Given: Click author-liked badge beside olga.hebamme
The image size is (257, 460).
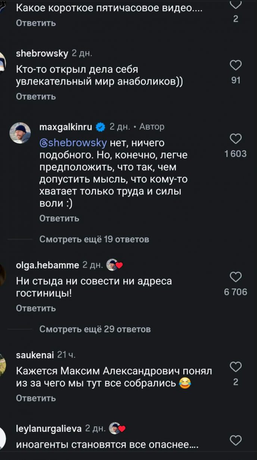Looking at the screenshot, I should tap(115, 265).
